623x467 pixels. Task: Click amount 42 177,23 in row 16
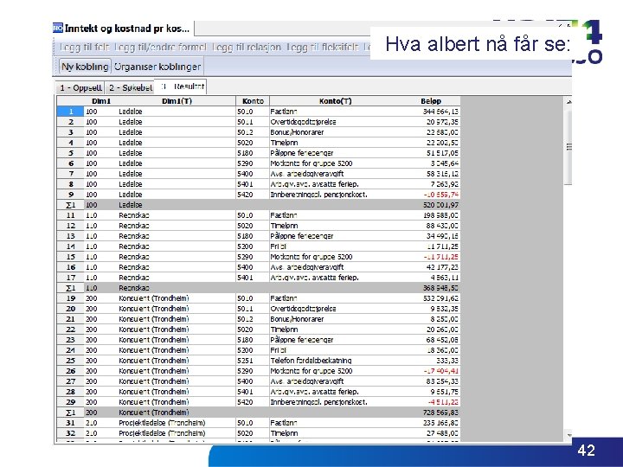coord(442,267)
